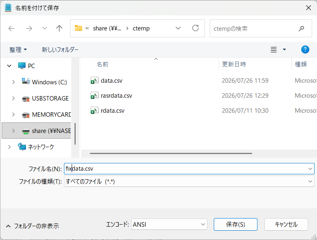Open the ファイル名 dropdown arrow

coord(310,169)
